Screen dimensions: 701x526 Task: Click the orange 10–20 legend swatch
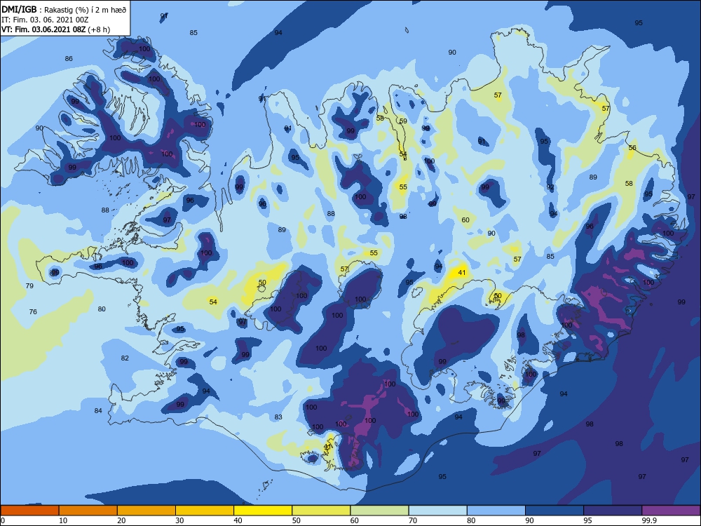coord(88,511)
